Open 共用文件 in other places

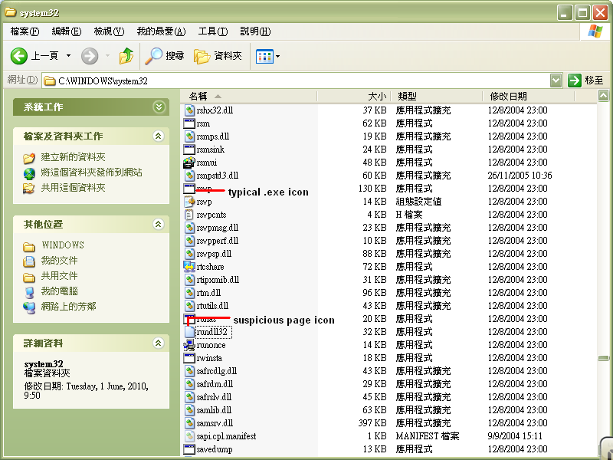coord(60,276)
